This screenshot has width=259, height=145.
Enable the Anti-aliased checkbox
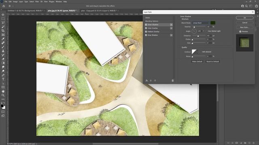point(201,52)
